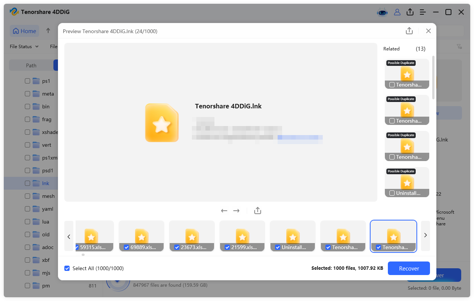Open the Uninstall Possible Duplicate related thumbnail

pos(407,182)
